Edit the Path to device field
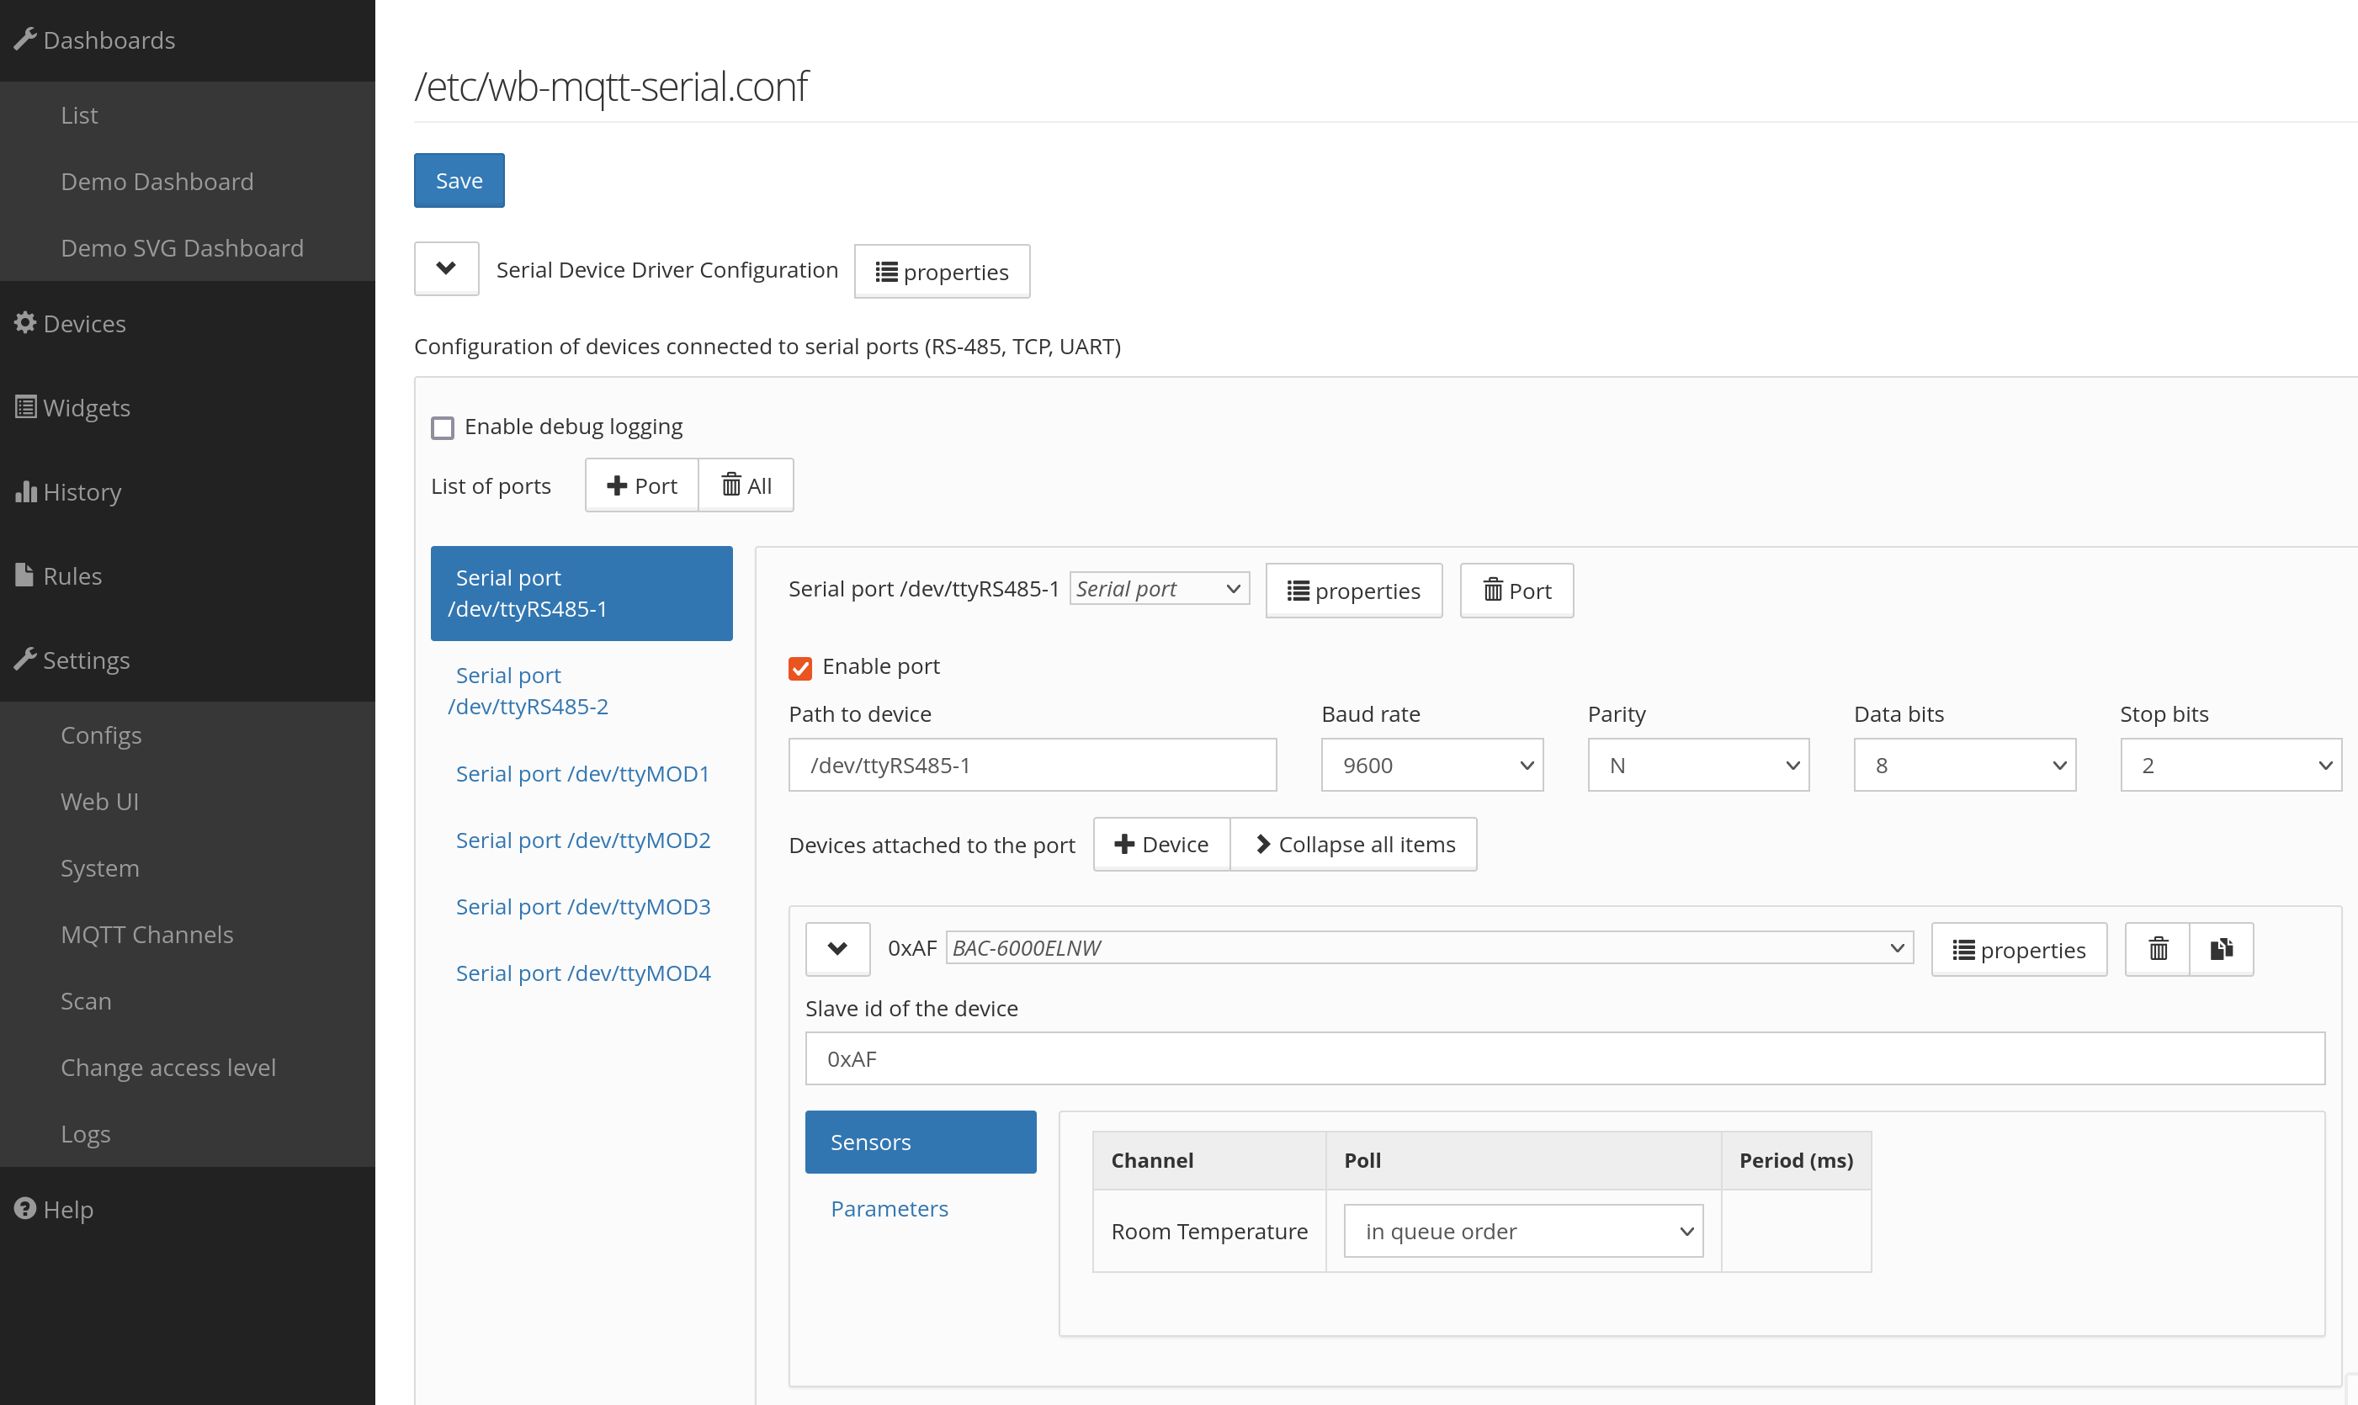The height and width of the screenshot is (1405, 2358). [x=1033, y=765]
